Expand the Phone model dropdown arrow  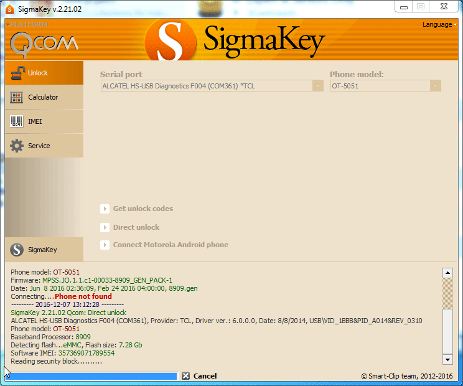(435, 86)
